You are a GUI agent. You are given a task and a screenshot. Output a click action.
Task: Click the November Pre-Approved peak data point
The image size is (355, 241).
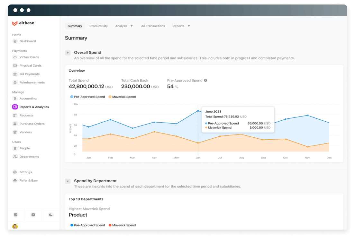click(x=307, y=115)
